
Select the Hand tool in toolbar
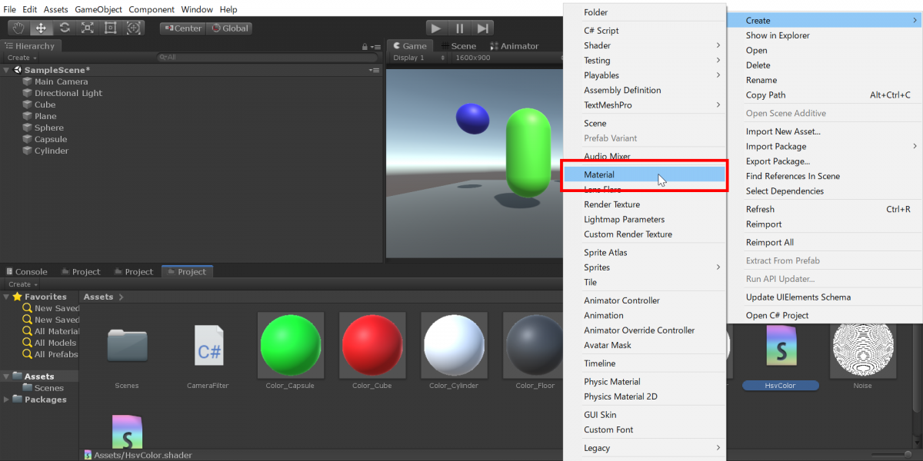[x=18, y=28]
